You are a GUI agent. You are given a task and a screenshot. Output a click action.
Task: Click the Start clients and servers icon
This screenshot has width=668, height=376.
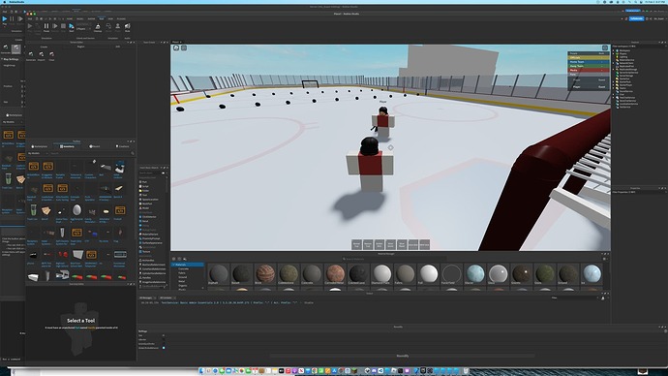[72, 26]
